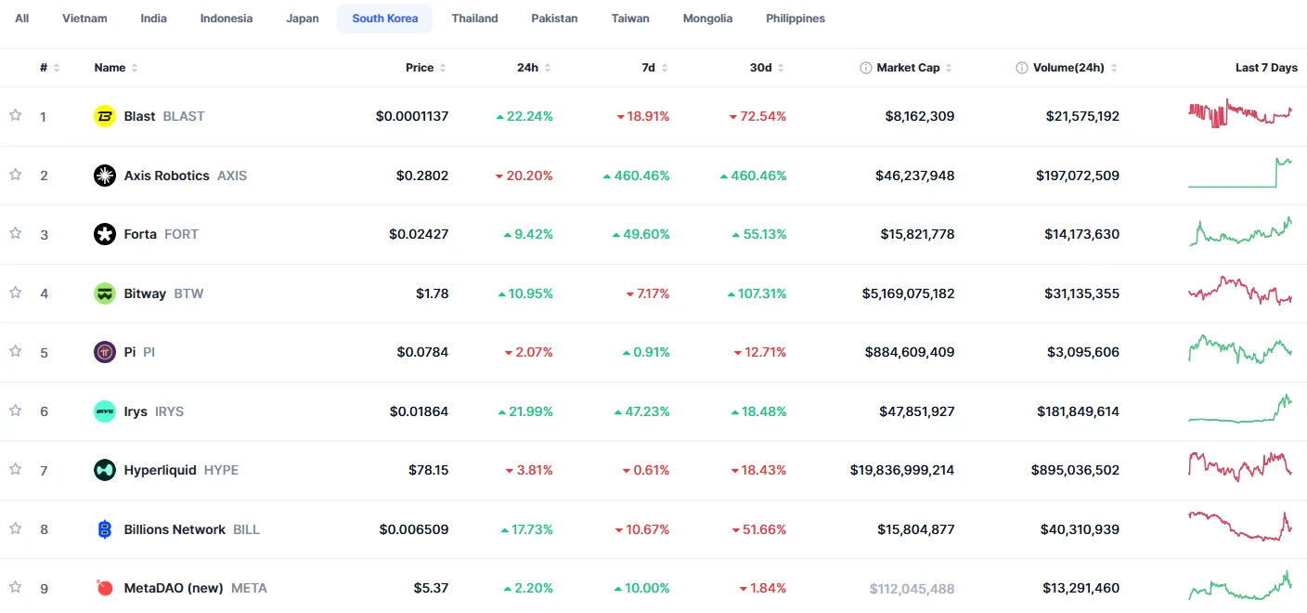1307x613 pixels.
Task: Select the Vietnam region tab
Action: 84,19
